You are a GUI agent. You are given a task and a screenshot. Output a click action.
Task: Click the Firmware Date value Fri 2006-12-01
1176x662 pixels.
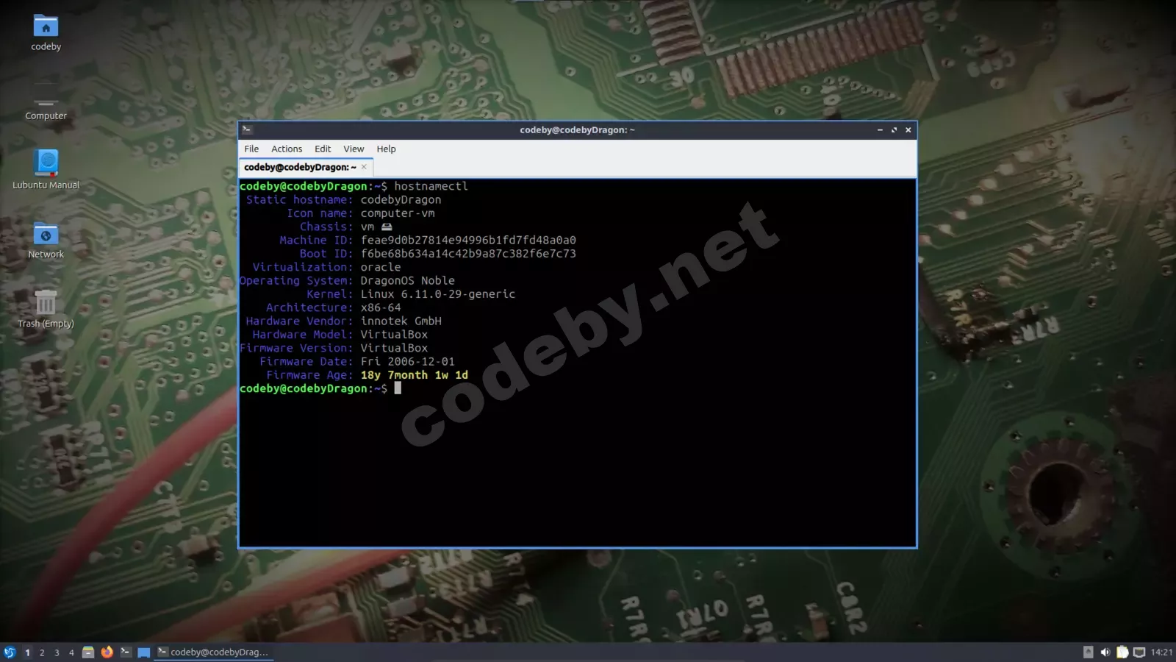tap(407, 362)
